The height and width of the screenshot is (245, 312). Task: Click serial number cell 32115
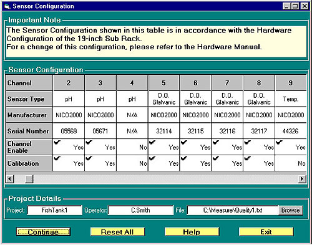[x=195, y=131]
